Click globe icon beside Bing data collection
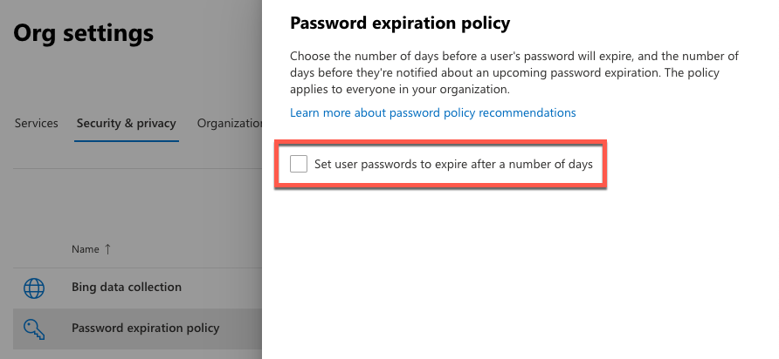The image size is (779, 359). (34, 288)
